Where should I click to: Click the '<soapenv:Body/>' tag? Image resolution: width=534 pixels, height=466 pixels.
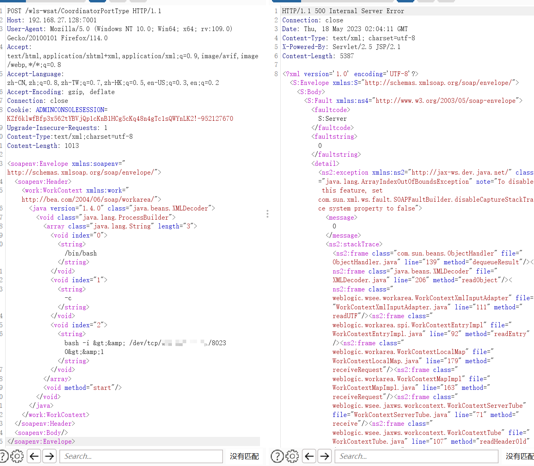click(x=41, y=433)
